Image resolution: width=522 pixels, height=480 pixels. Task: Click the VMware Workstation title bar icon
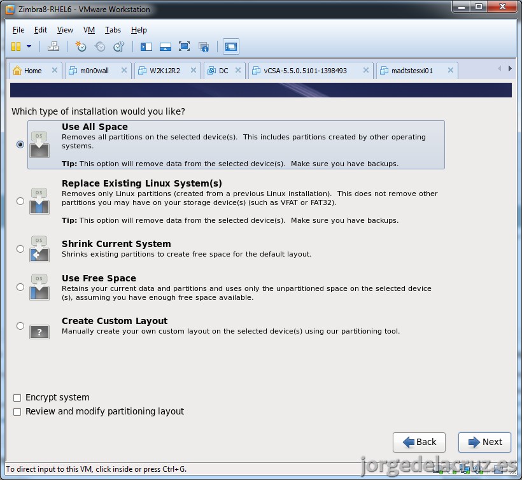(10, 10)
